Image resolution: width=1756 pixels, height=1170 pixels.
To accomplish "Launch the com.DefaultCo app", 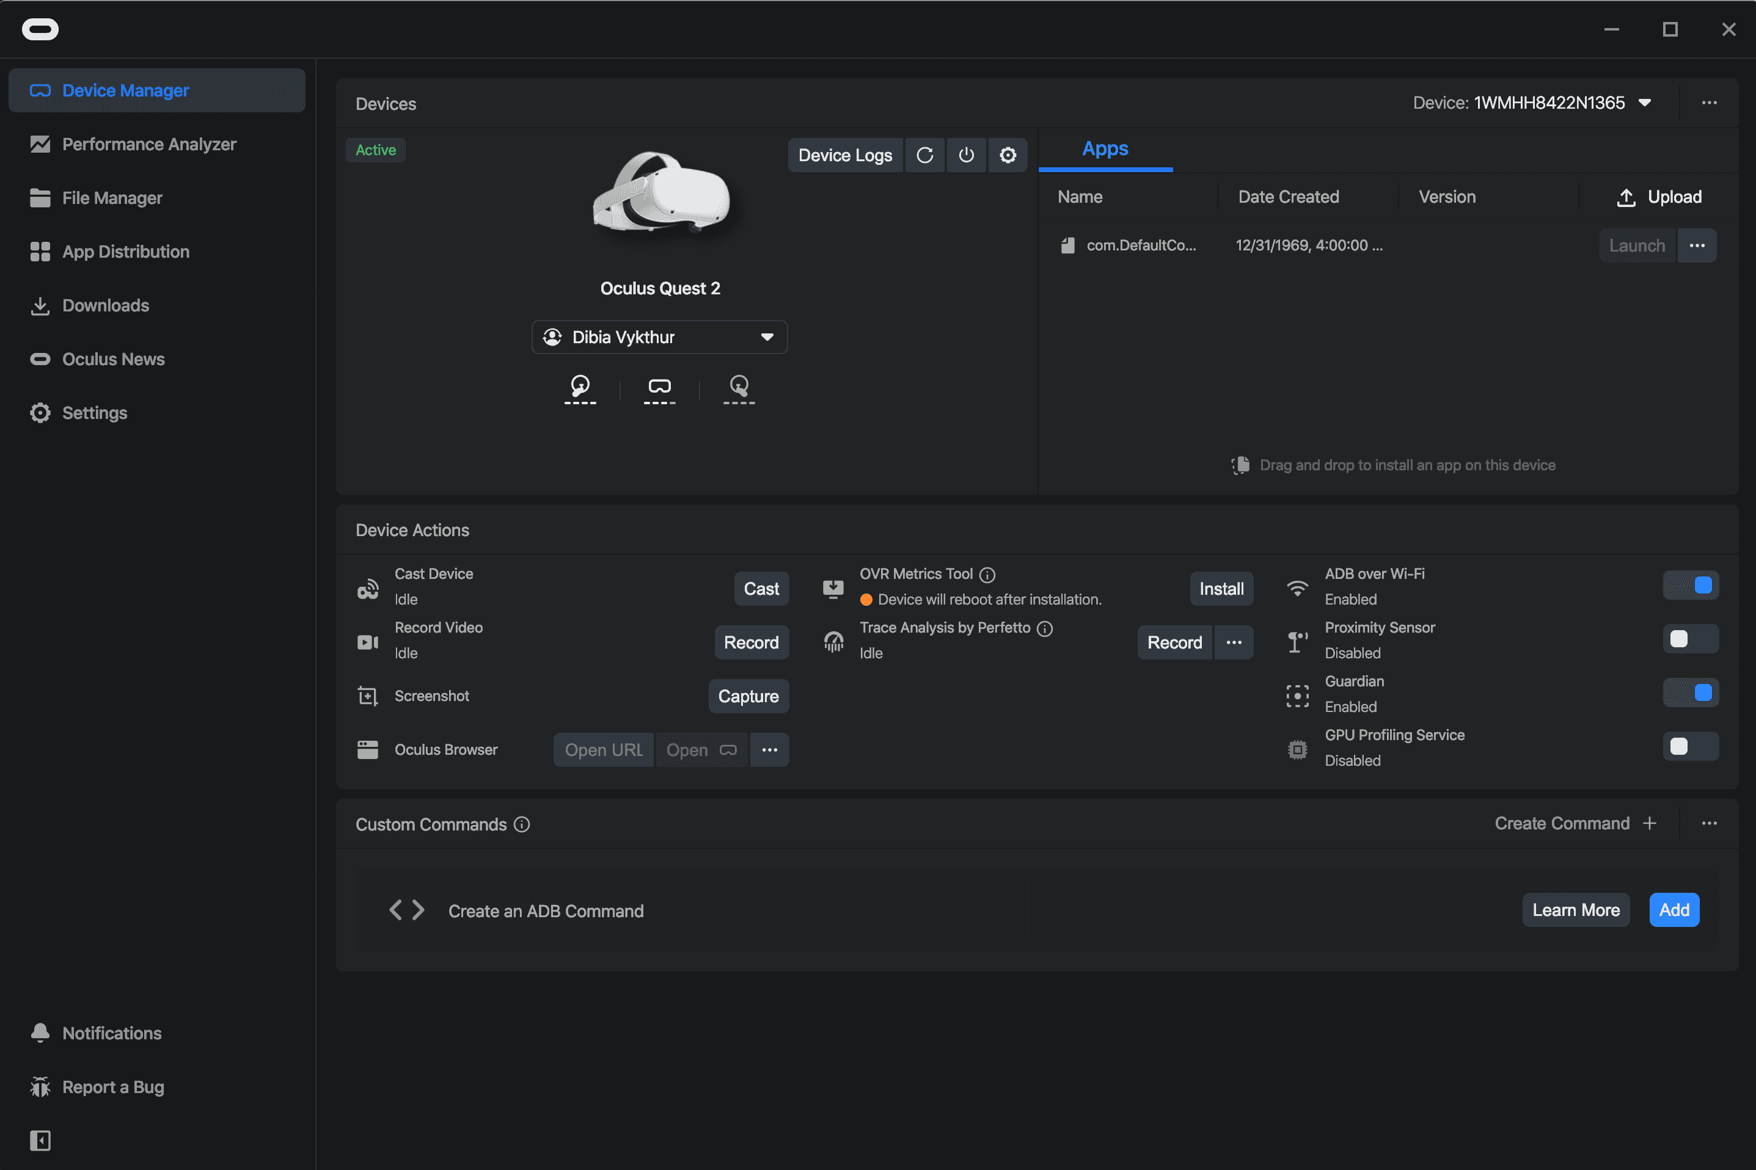I will (x=1636, y=245).
